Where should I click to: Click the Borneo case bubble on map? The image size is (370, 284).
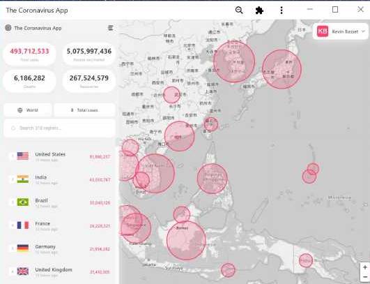(186, 240)
